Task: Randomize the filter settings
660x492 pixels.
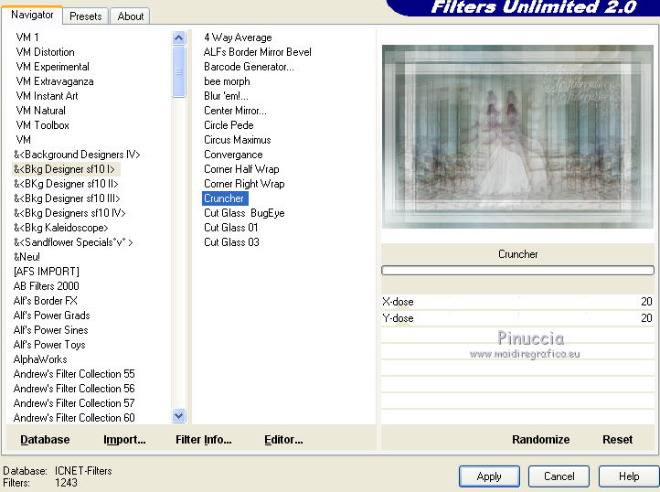Action: (x=541, y=440)
